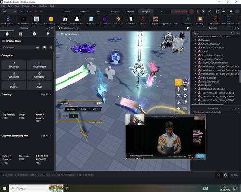The image size is (241, 192).
Task: Expand the VoidSlayer Staff item
Action: (x=196, y=82)
